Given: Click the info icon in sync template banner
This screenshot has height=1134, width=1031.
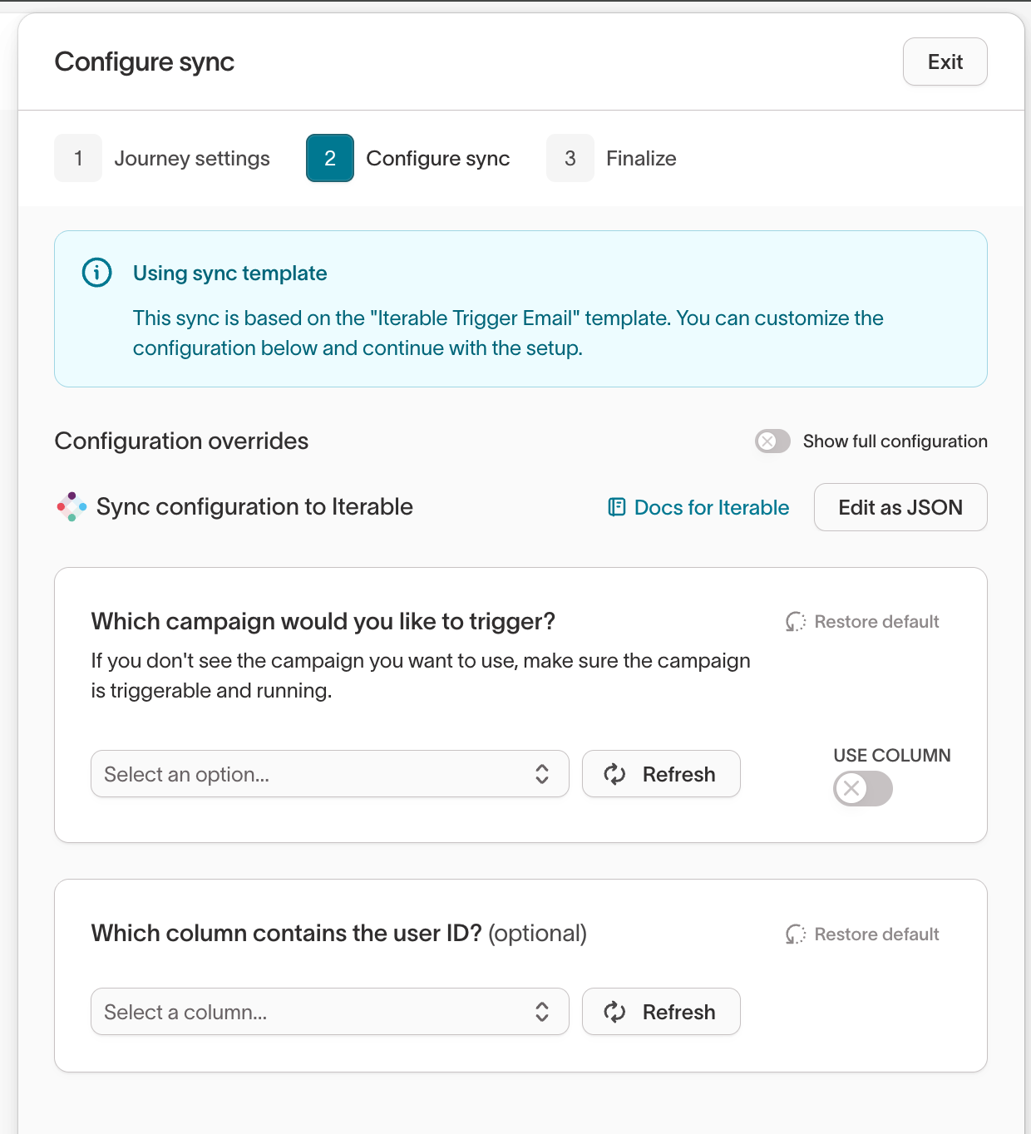Looking at the screenshot, I should coord(97,273).
